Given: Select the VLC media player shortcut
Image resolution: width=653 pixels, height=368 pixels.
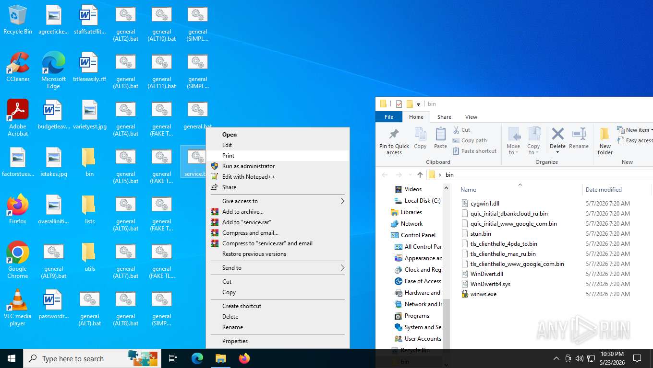Looking at the screenshot, I should pyautogui.click(x=18, y=307).
